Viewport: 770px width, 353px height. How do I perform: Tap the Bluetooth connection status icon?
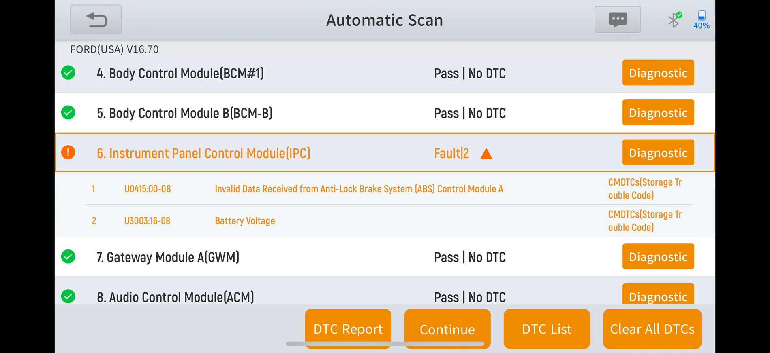675,19
